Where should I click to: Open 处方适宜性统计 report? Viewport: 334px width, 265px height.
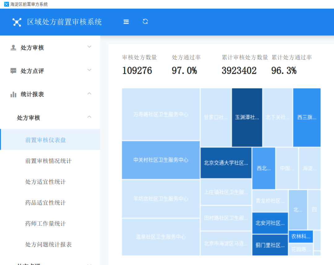(50, 181)
